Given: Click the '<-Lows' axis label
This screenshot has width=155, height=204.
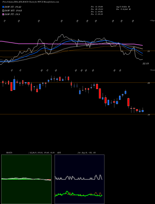Looking at the screenshot, I should (152, 70).
